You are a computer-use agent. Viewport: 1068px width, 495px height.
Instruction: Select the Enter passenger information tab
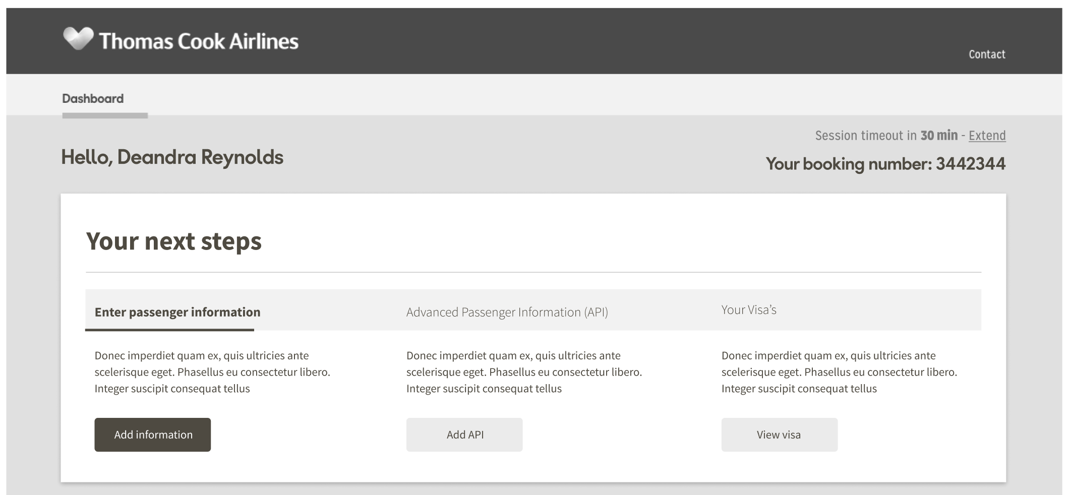(177, 312)
